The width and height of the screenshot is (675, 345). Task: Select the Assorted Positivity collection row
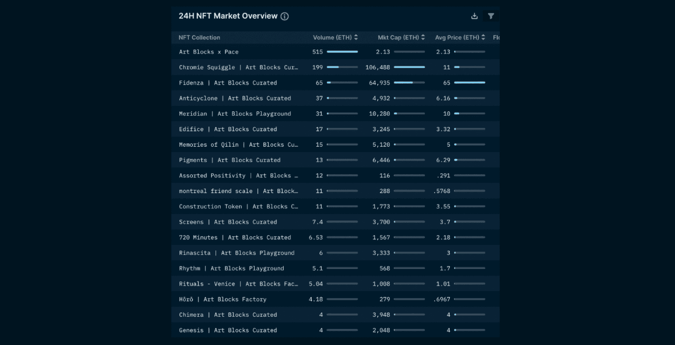335,176
